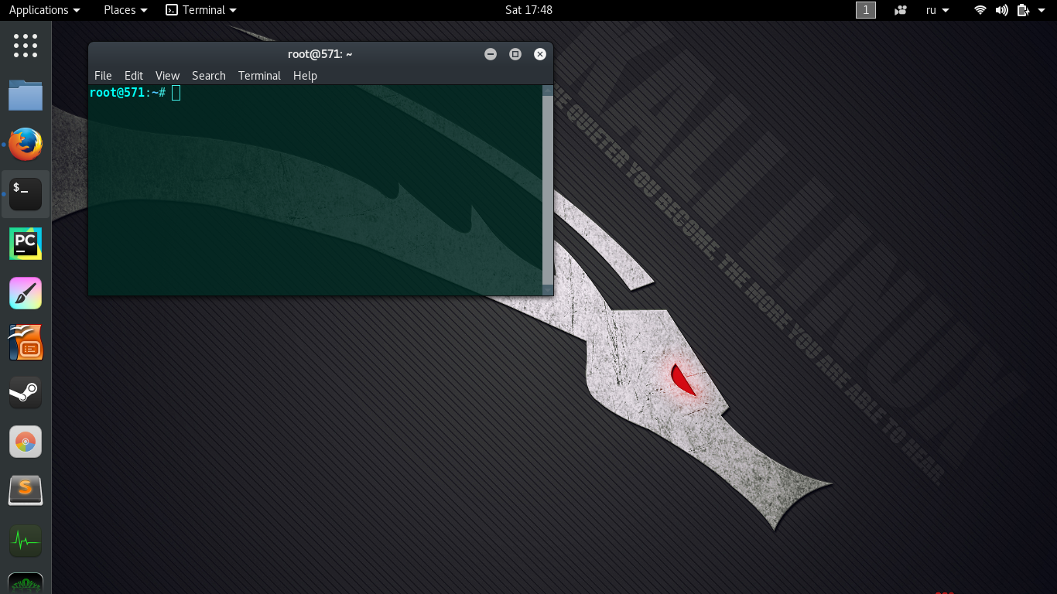Open the ru keyboard layout dropdown
1057x594 pixels.
[x=938, y=10]
